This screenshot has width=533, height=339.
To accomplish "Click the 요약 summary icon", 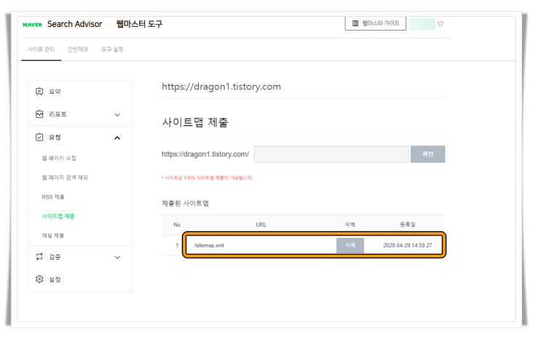I will click(39, 92).
